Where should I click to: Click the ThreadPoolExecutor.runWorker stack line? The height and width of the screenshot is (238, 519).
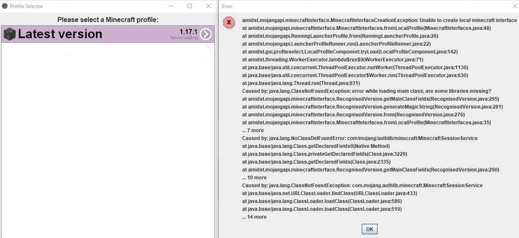355,67
